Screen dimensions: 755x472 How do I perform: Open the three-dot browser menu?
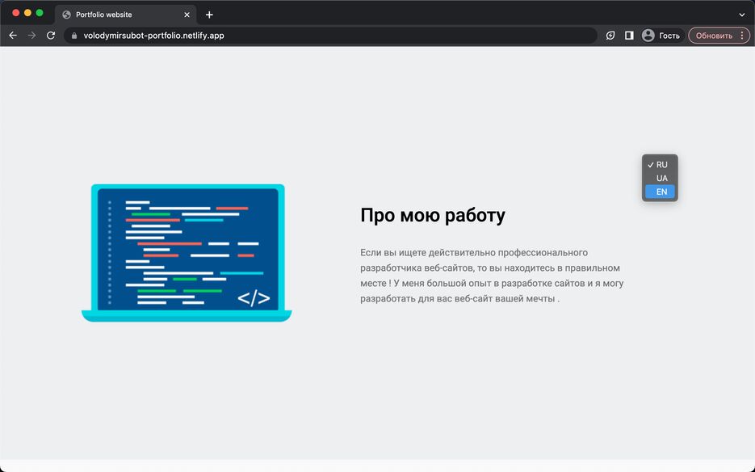(740, 35)
